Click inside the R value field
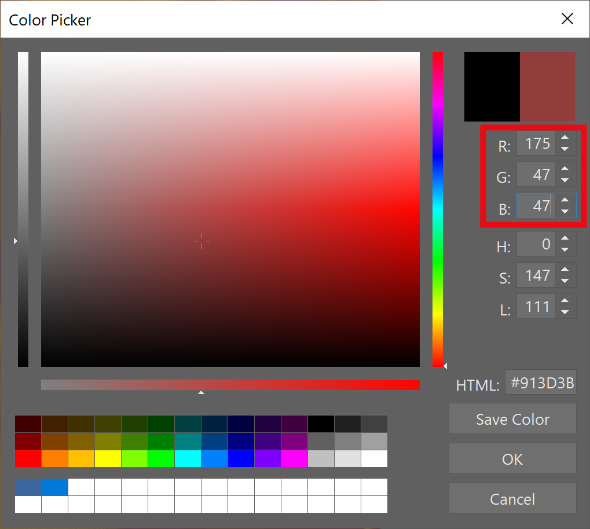Screen dimensions: 590x529 point(536,144)
